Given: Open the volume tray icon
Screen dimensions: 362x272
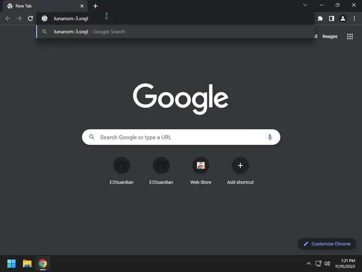Looking at the screenshot, I should point(327,263).
